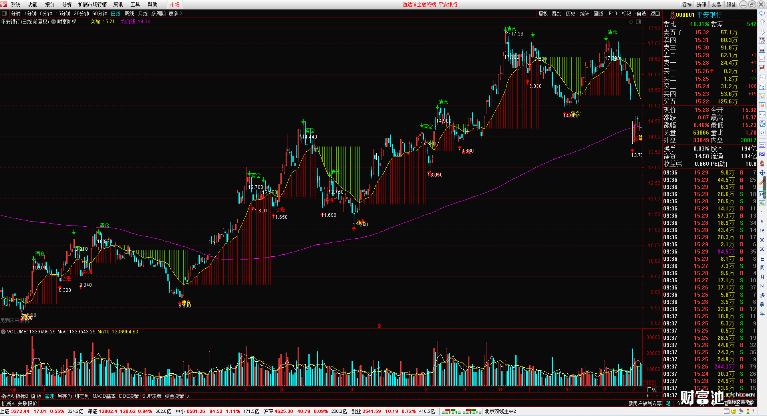Open the RSI indicator icon
The width and height of the screenshot is (767, 416).
tap(762, 154)
